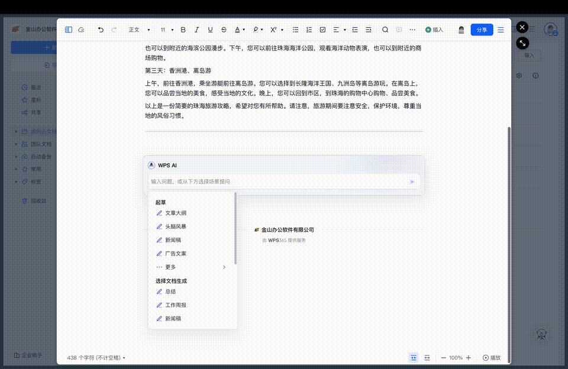Select the strikethrough icon
This screenshot has width=568, height=369.
click(224, 30)
